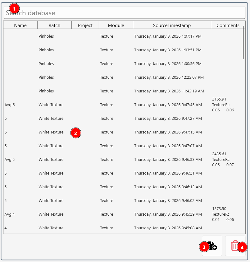Click the red trash delete icon
Screen dimensions: 250x262
tap(235, 246)
